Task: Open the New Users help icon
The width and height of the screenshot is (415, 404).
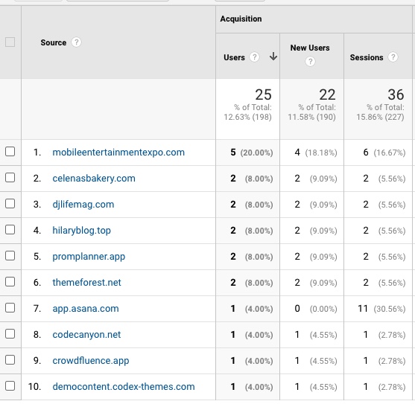Action: pyautogui.click(x=310, y=62)
